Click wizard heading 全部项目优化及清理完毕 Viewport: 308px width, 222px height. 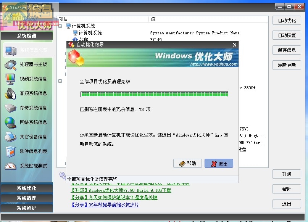tap(105, 82)
